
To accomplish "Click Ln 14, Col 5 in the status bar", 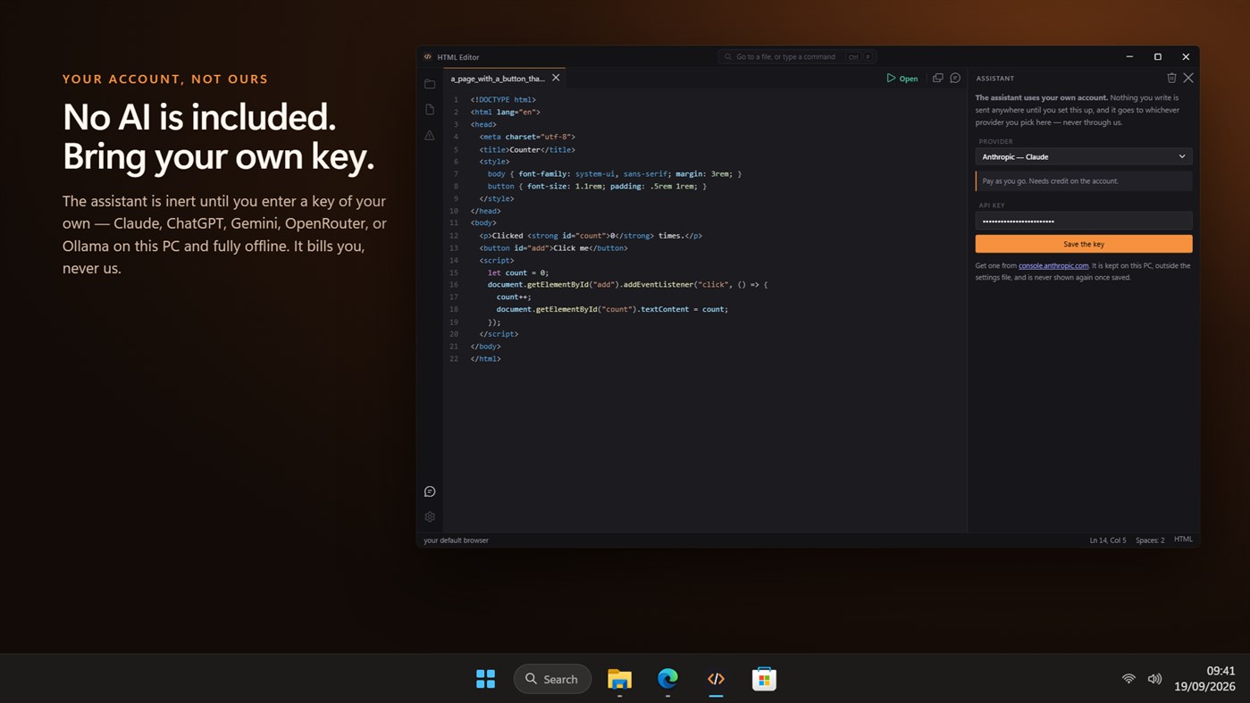I will coord(1108,540).
